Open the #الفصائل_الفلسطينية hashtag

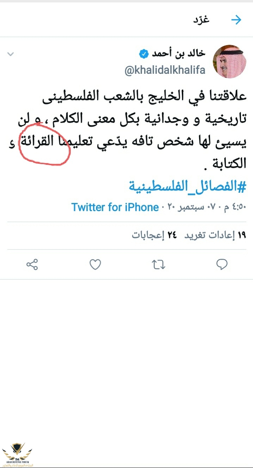click(187, 187)
